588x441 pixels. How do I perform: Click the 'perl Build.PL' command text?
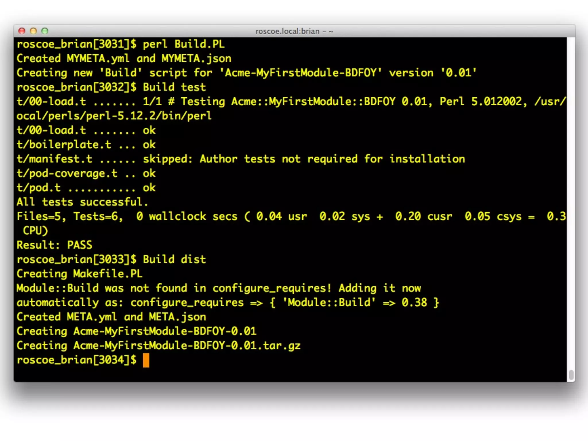click(184, 44)
